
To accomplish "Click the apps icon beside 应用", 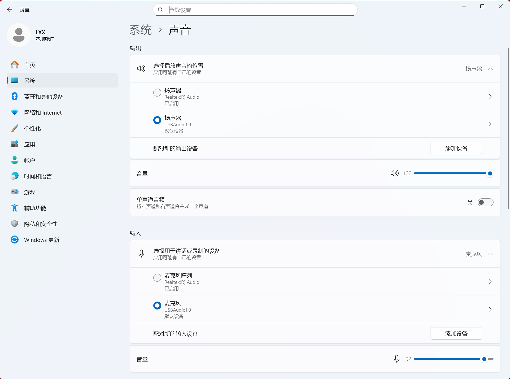I will (15, 144).
